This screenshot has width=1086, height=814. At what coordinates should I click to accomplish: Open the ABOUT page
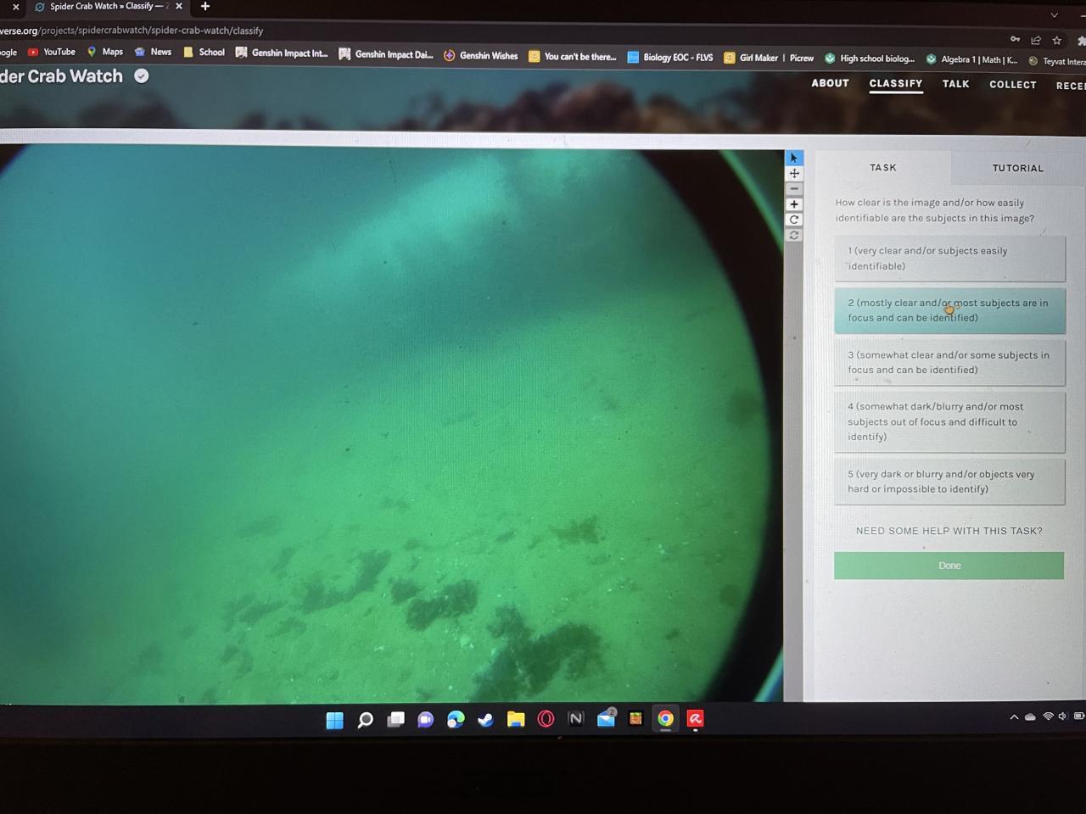click(x=830, y=83)
